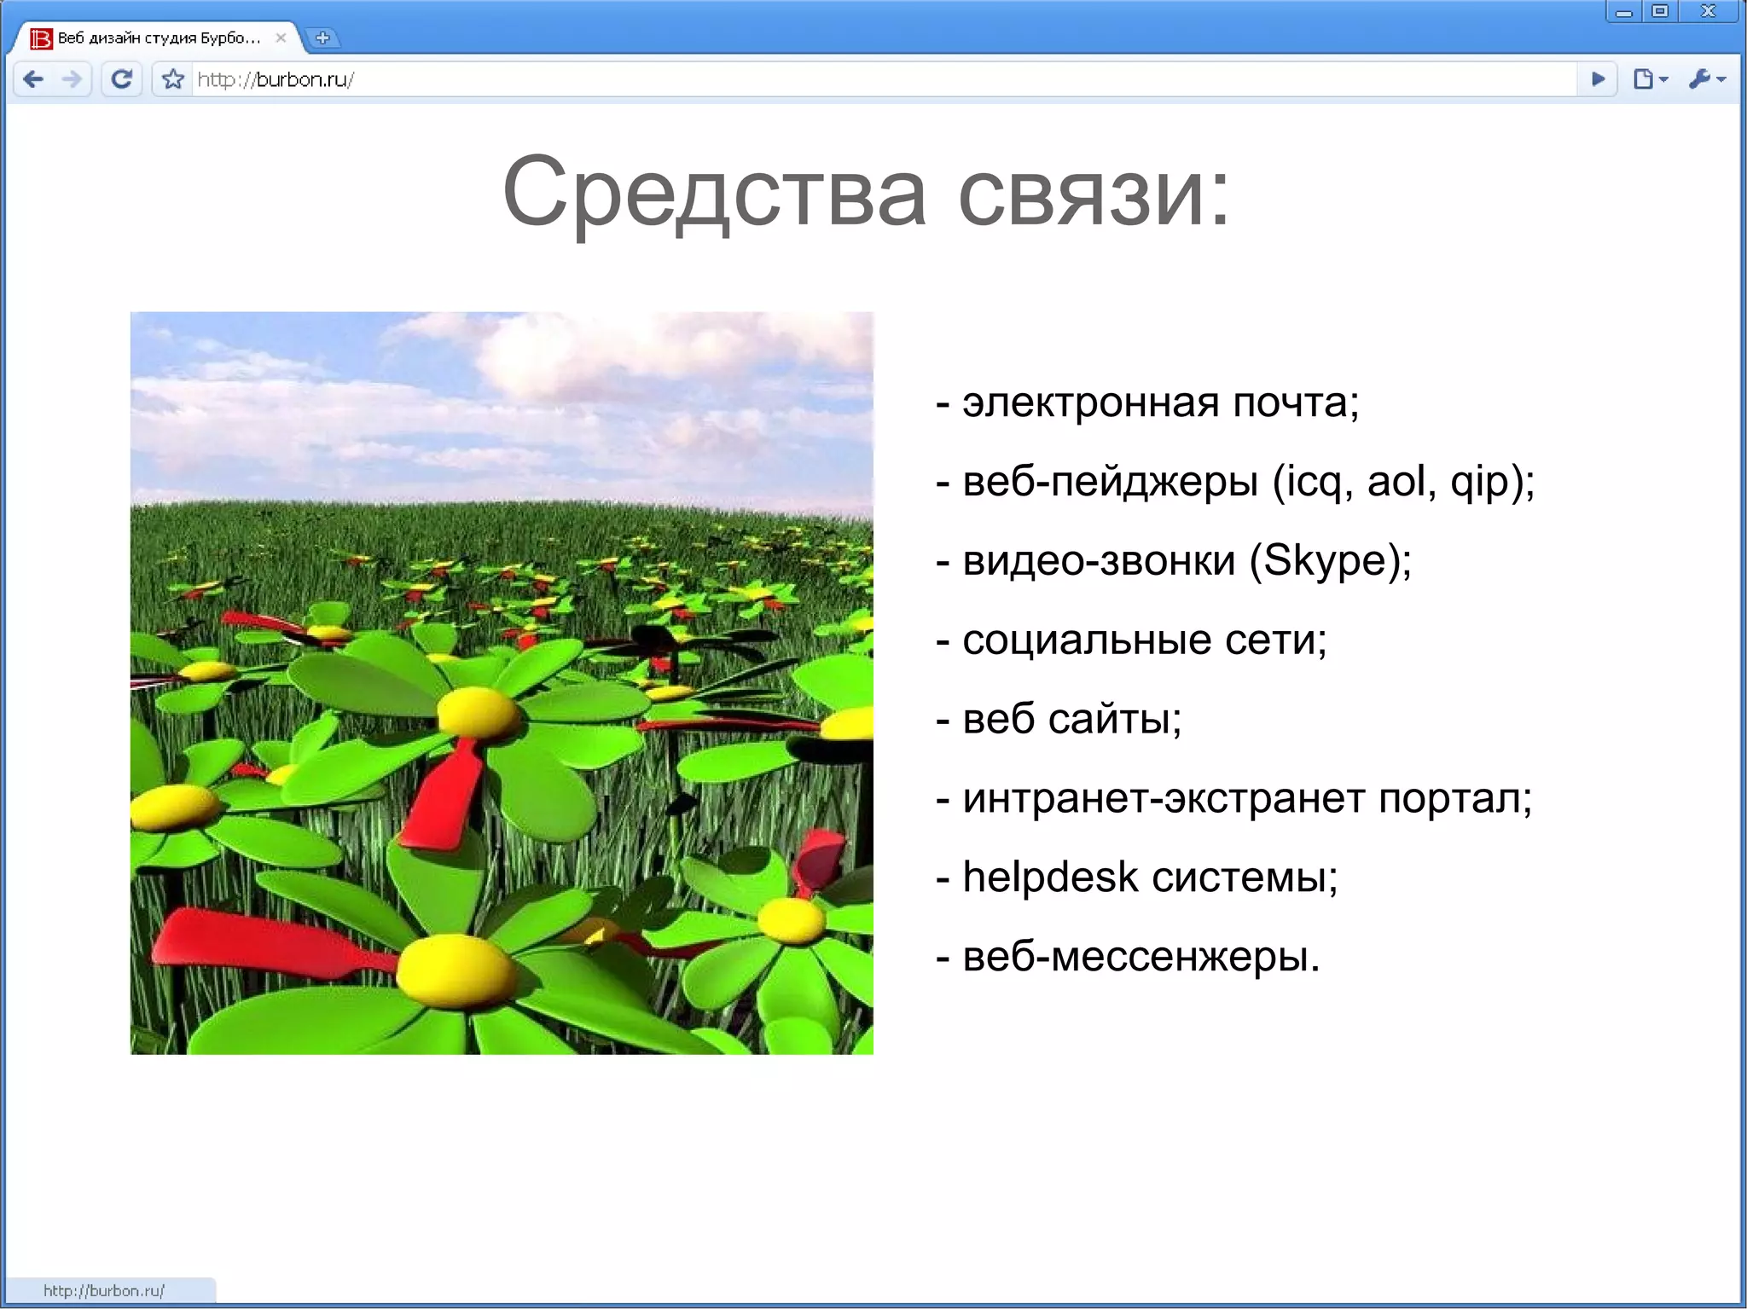Select the Веб дизайн студия Бурбо tab
The width and height of the screenshot is (1747, 1309).
coord(159,38)
